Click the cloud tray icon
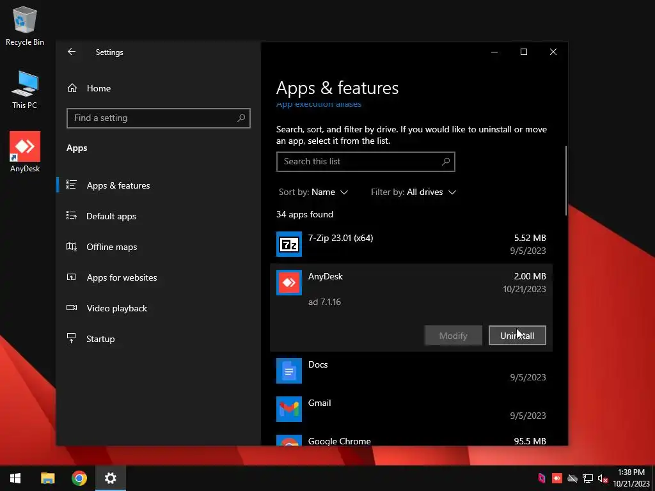Screen dimensions: 655x491 (572, 478)
